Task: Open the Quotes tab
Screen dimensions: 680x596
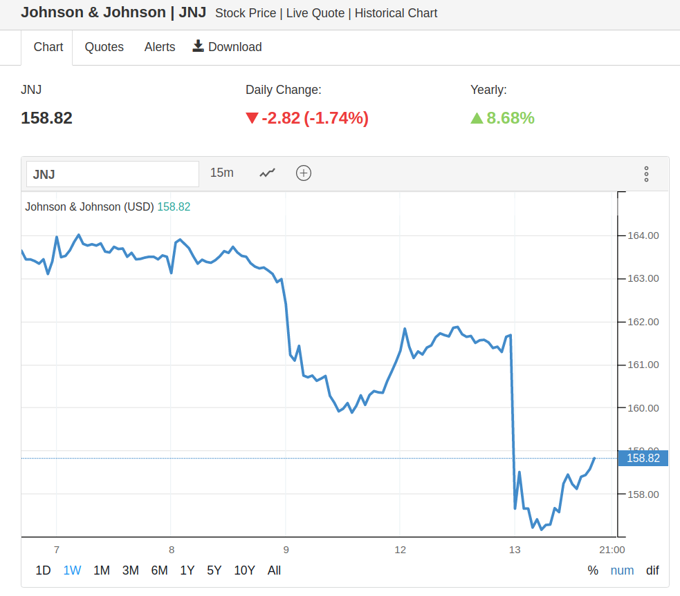Action: click(x=104, y=47)
